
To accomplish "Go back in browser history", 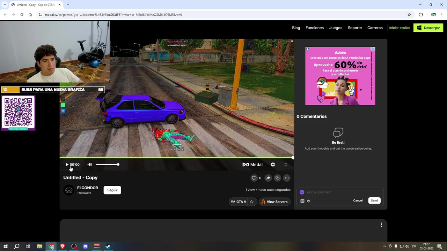I will point(5,15).
